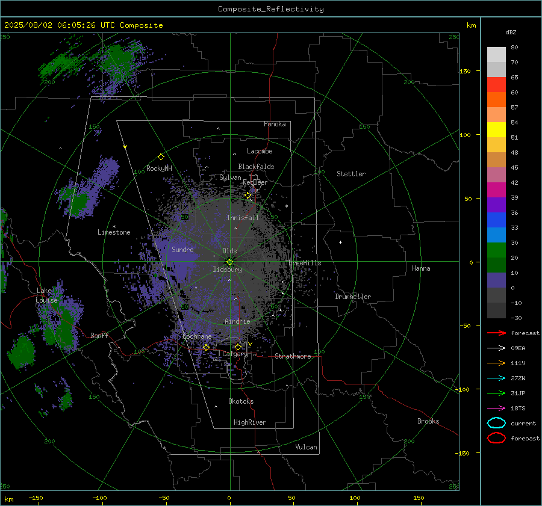The image size is (542, 506).
Task: Click the magenta 18TS arrow legend icon
Action: [x=496, y=409]
